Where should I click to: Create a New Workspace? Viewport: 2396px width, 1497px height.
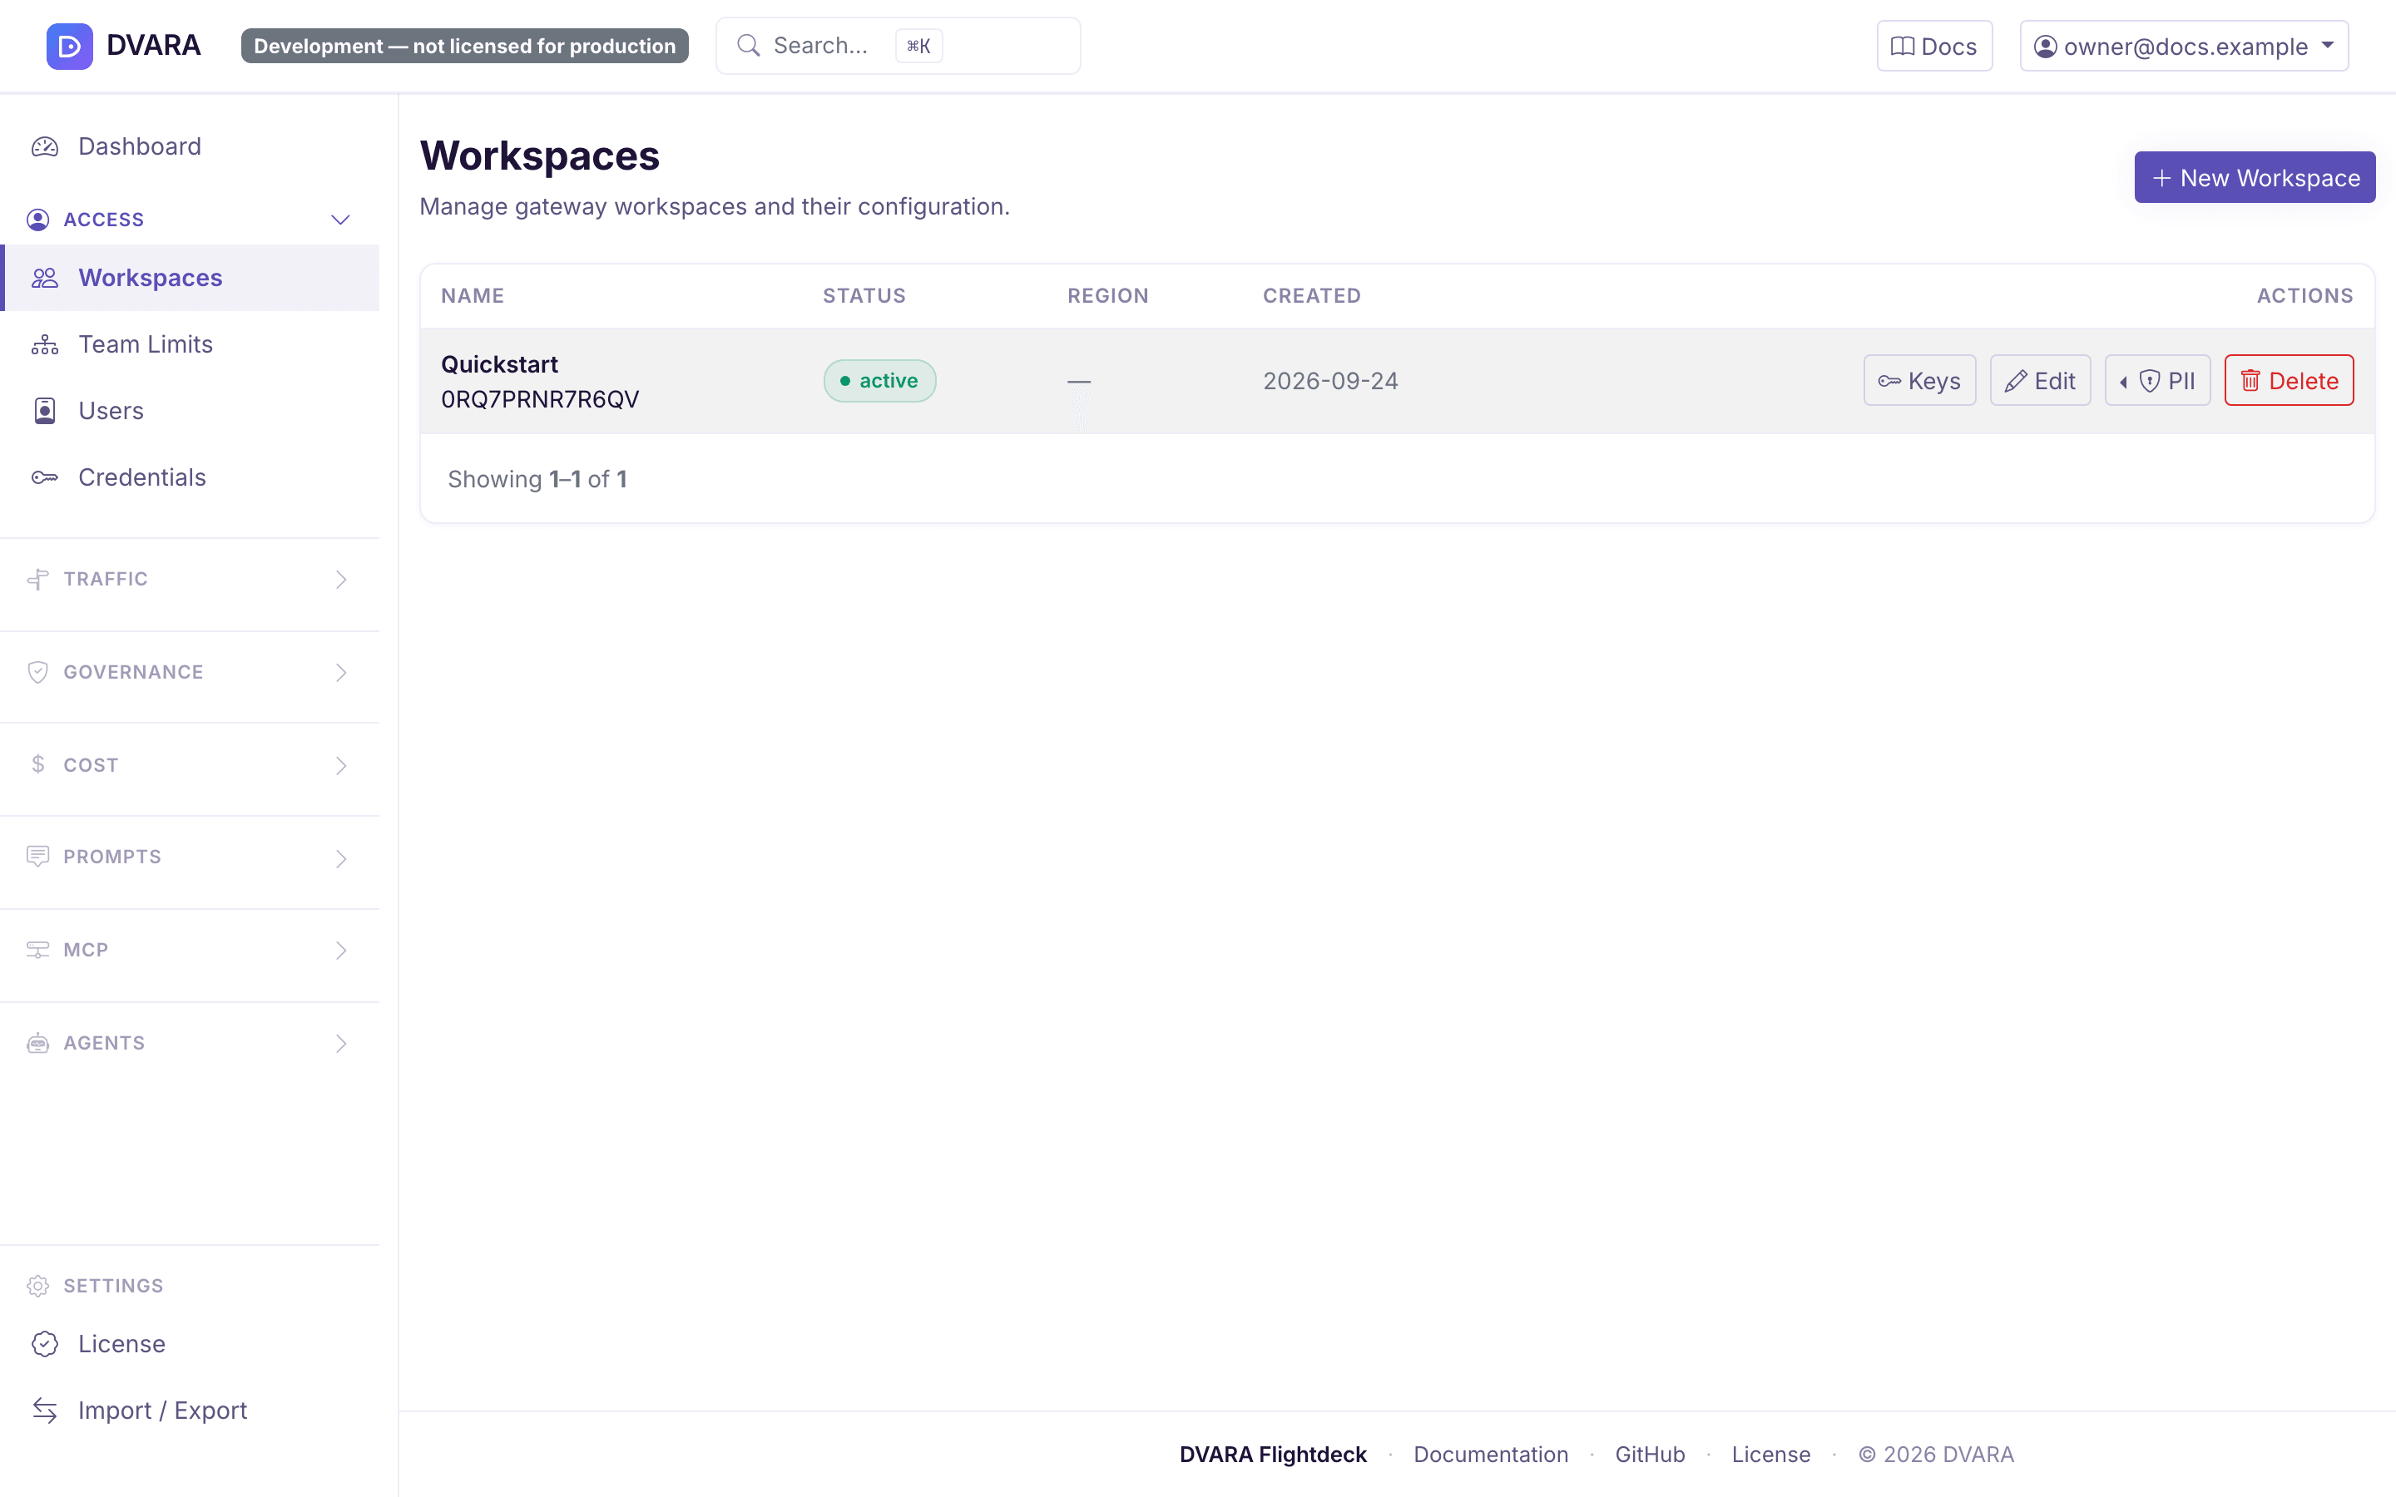[x=2255, y=177]
